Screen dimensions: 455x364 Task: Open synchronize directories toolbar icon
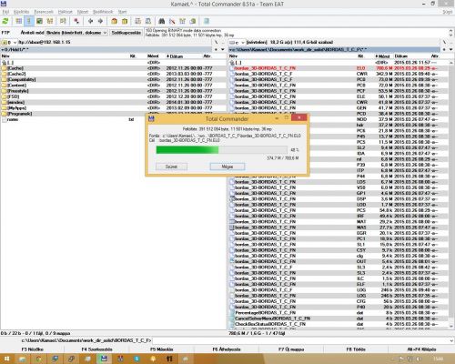182,21
